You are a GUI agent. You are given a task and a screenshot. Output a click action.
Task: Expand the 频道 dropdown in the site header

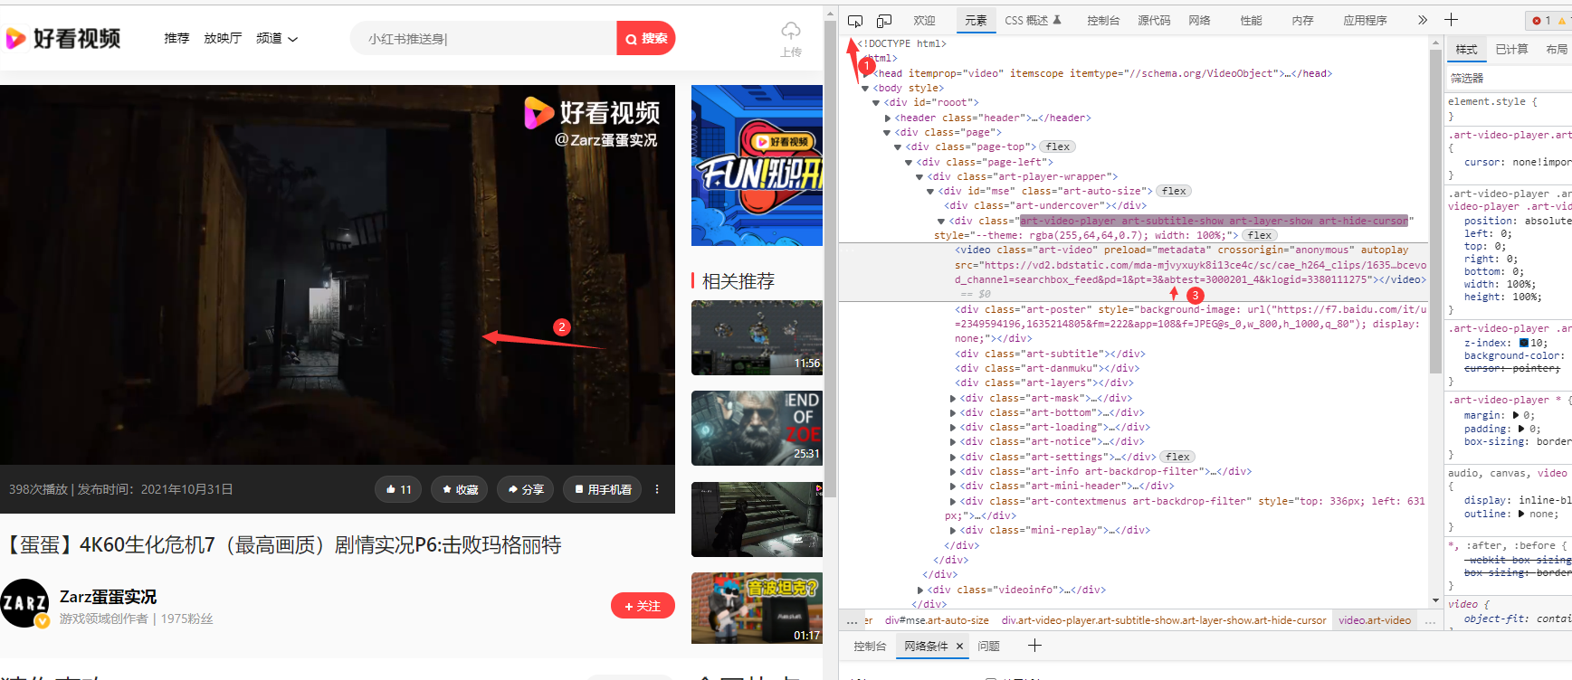click(277, 38)
